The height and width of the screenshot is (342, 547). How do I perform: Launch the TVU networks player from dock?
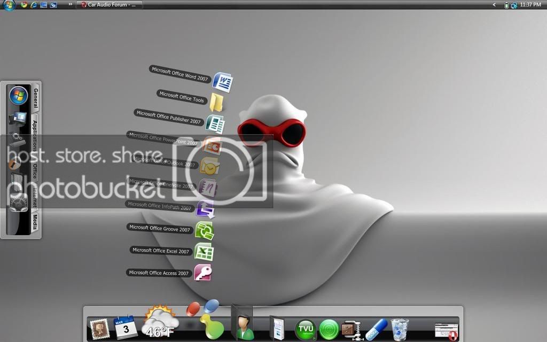[x=306, y=329]
